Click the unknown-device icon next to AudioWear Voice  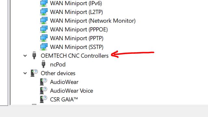pyautogui.click(x=44, y=90)
